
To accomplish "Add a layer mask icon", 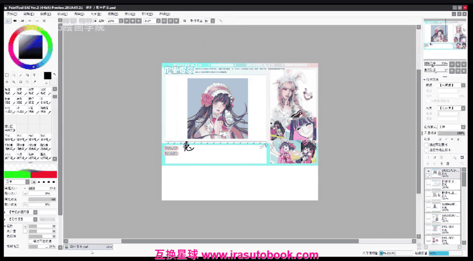I will point(462,157).
